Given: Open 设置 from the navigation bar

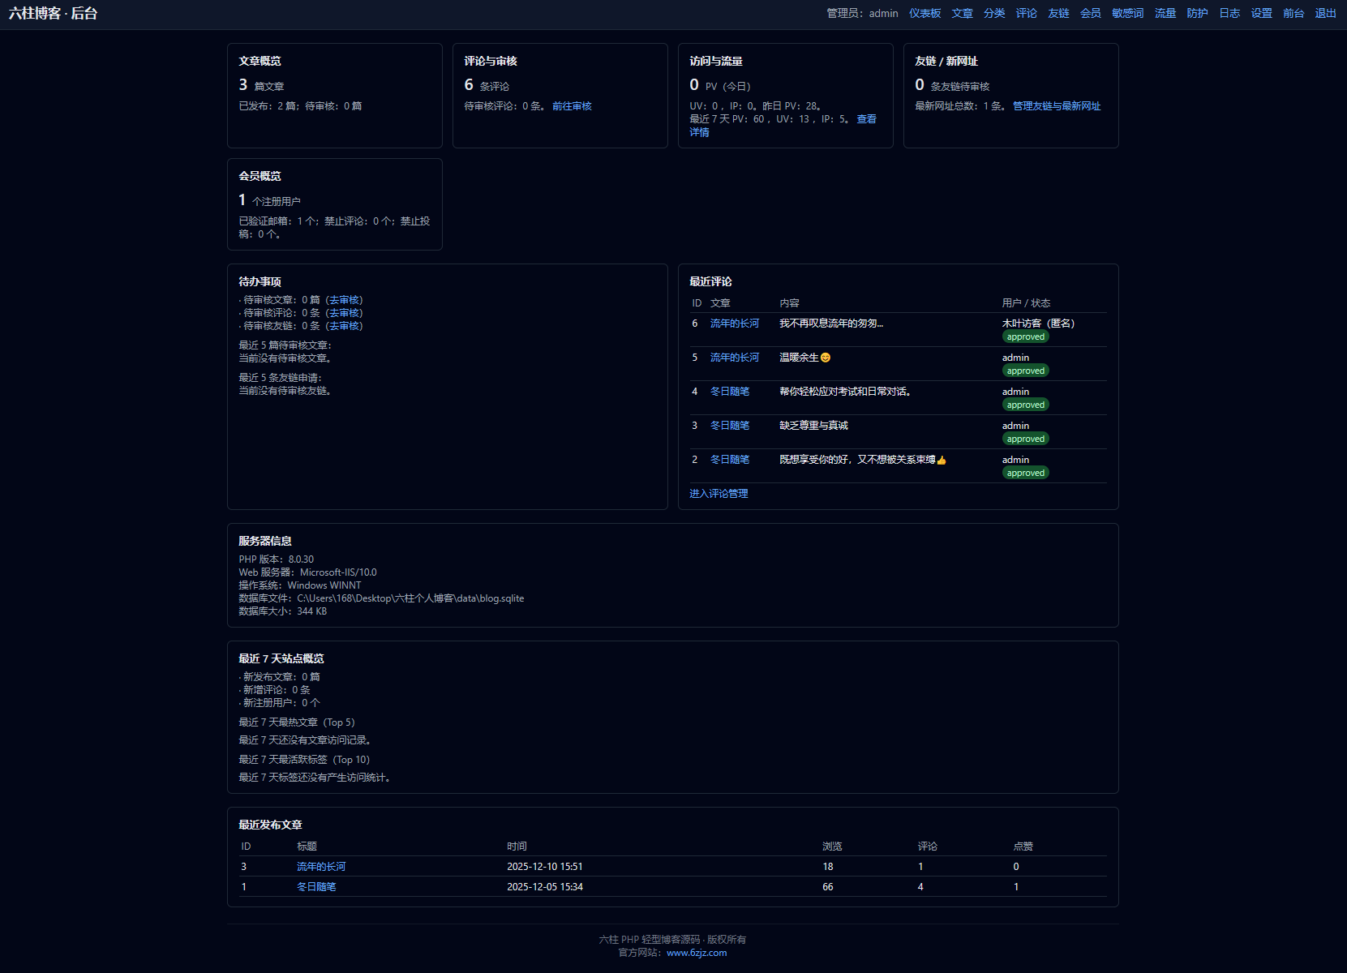Looking at the screenshot, I should click(x=1261, y=13).
